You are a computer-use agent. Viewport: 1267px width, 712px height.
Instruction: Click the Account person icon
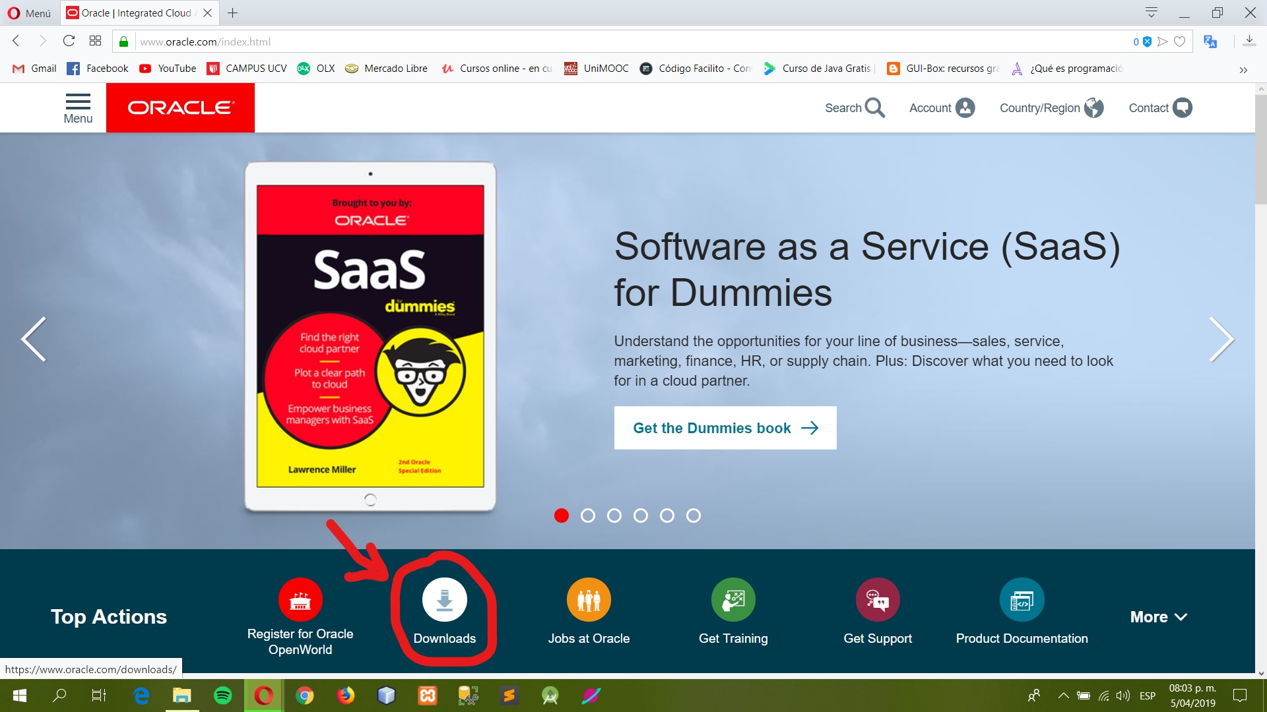pyautogui.click(x=964, y=107)
